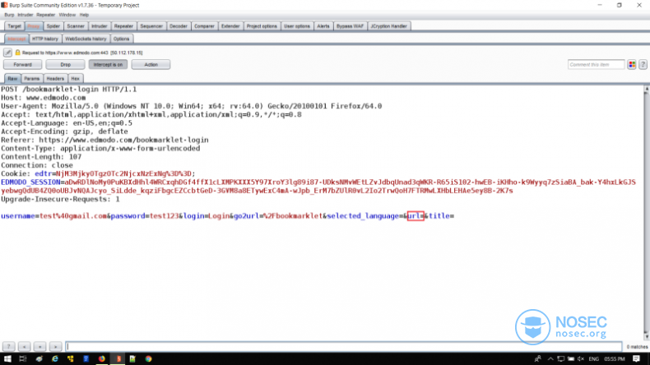Open Chrome from the taskbar
The image size is (650, 365).
pyautogui.click(x=148, y=358)
